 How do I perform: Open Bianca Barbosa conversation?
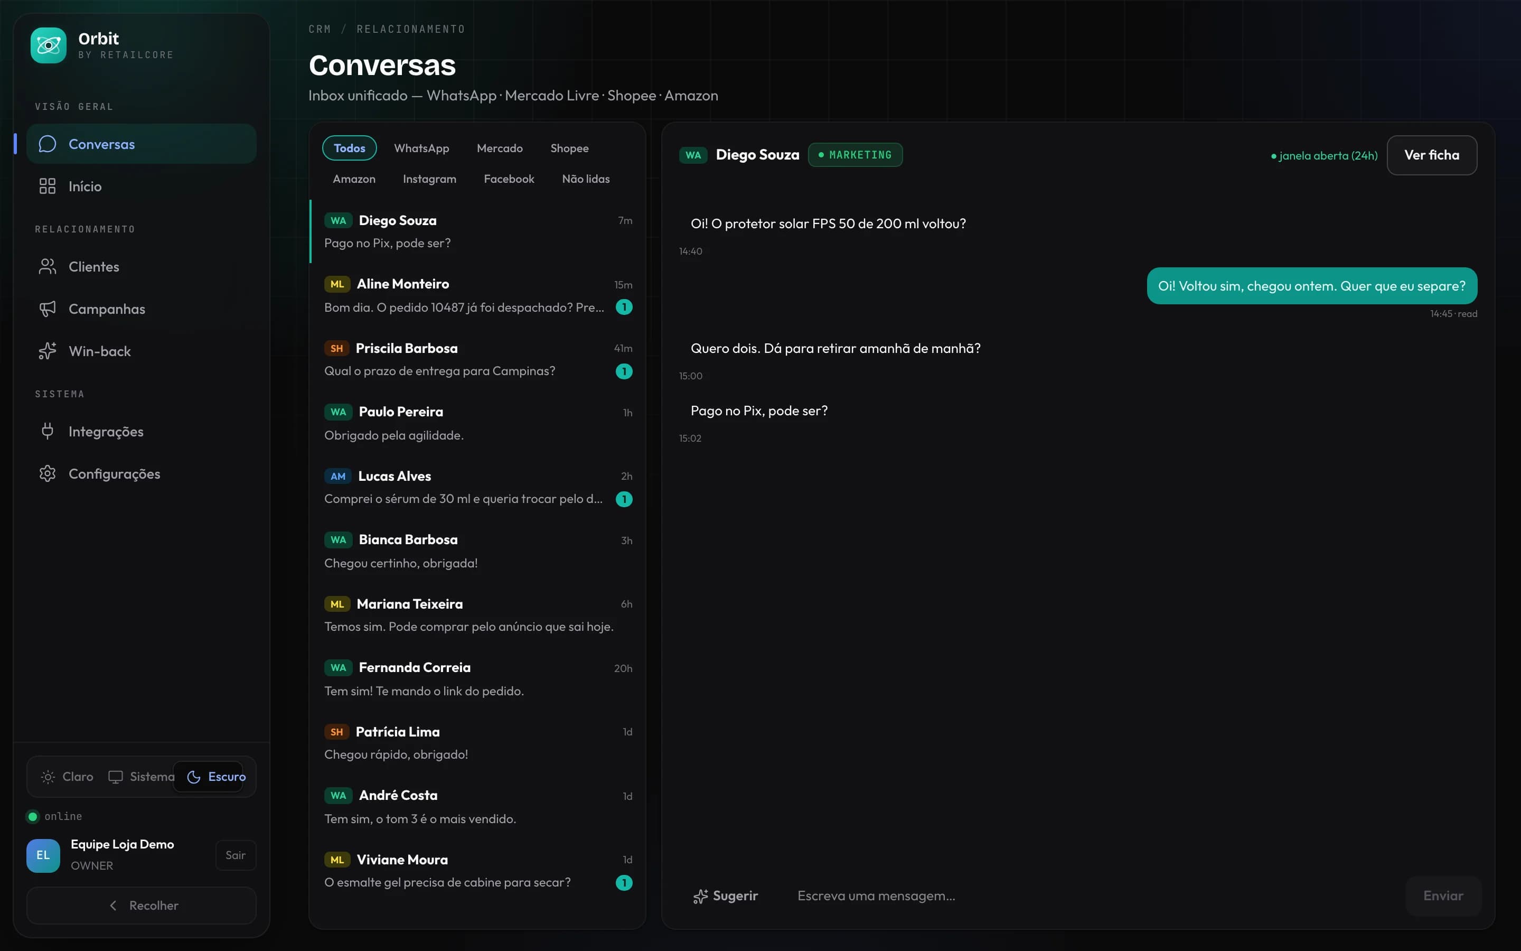[x=477, y=551]
